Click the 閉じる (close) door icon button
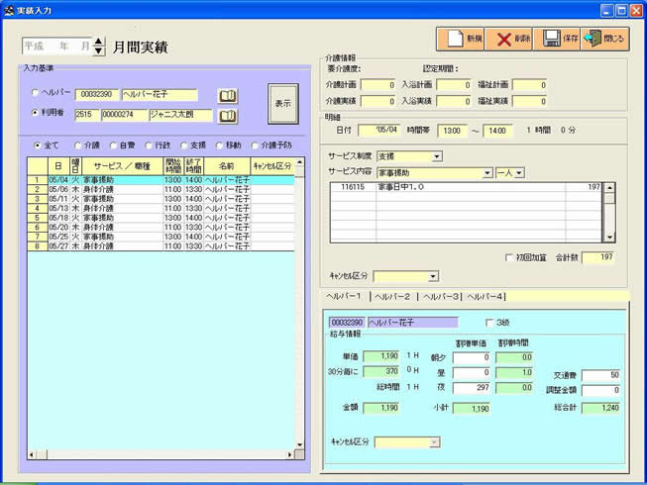 604,39
